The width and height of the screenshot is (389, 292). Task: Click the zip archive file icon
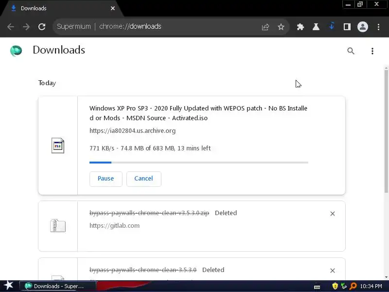(x=57, y=226)
